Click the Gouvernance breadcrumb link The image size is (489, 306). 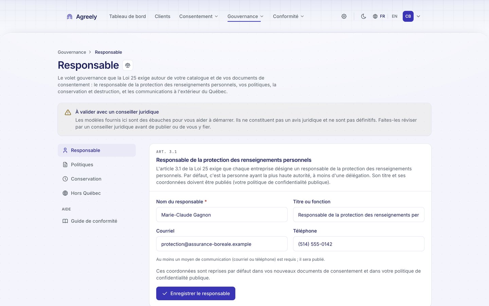[x=72, y=52]
